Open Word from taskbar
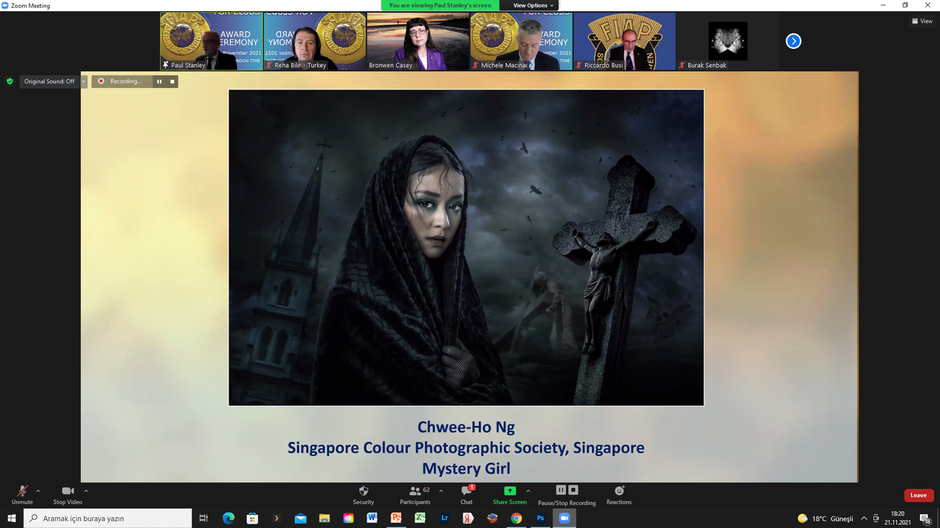Screen dimensions: 940x528 [x=372, y=518]
